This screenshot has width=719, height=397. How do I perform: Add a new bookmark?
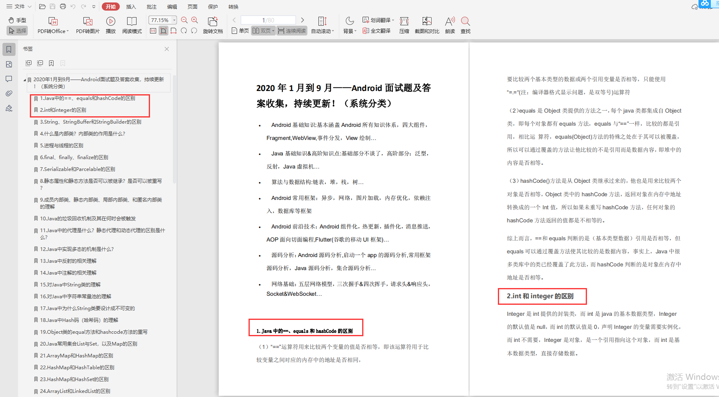51,63
